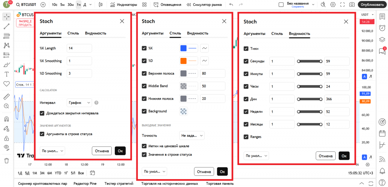Open the alerts clock icon in right sidebar
The image size is (388, 187).
pos(382,28)
